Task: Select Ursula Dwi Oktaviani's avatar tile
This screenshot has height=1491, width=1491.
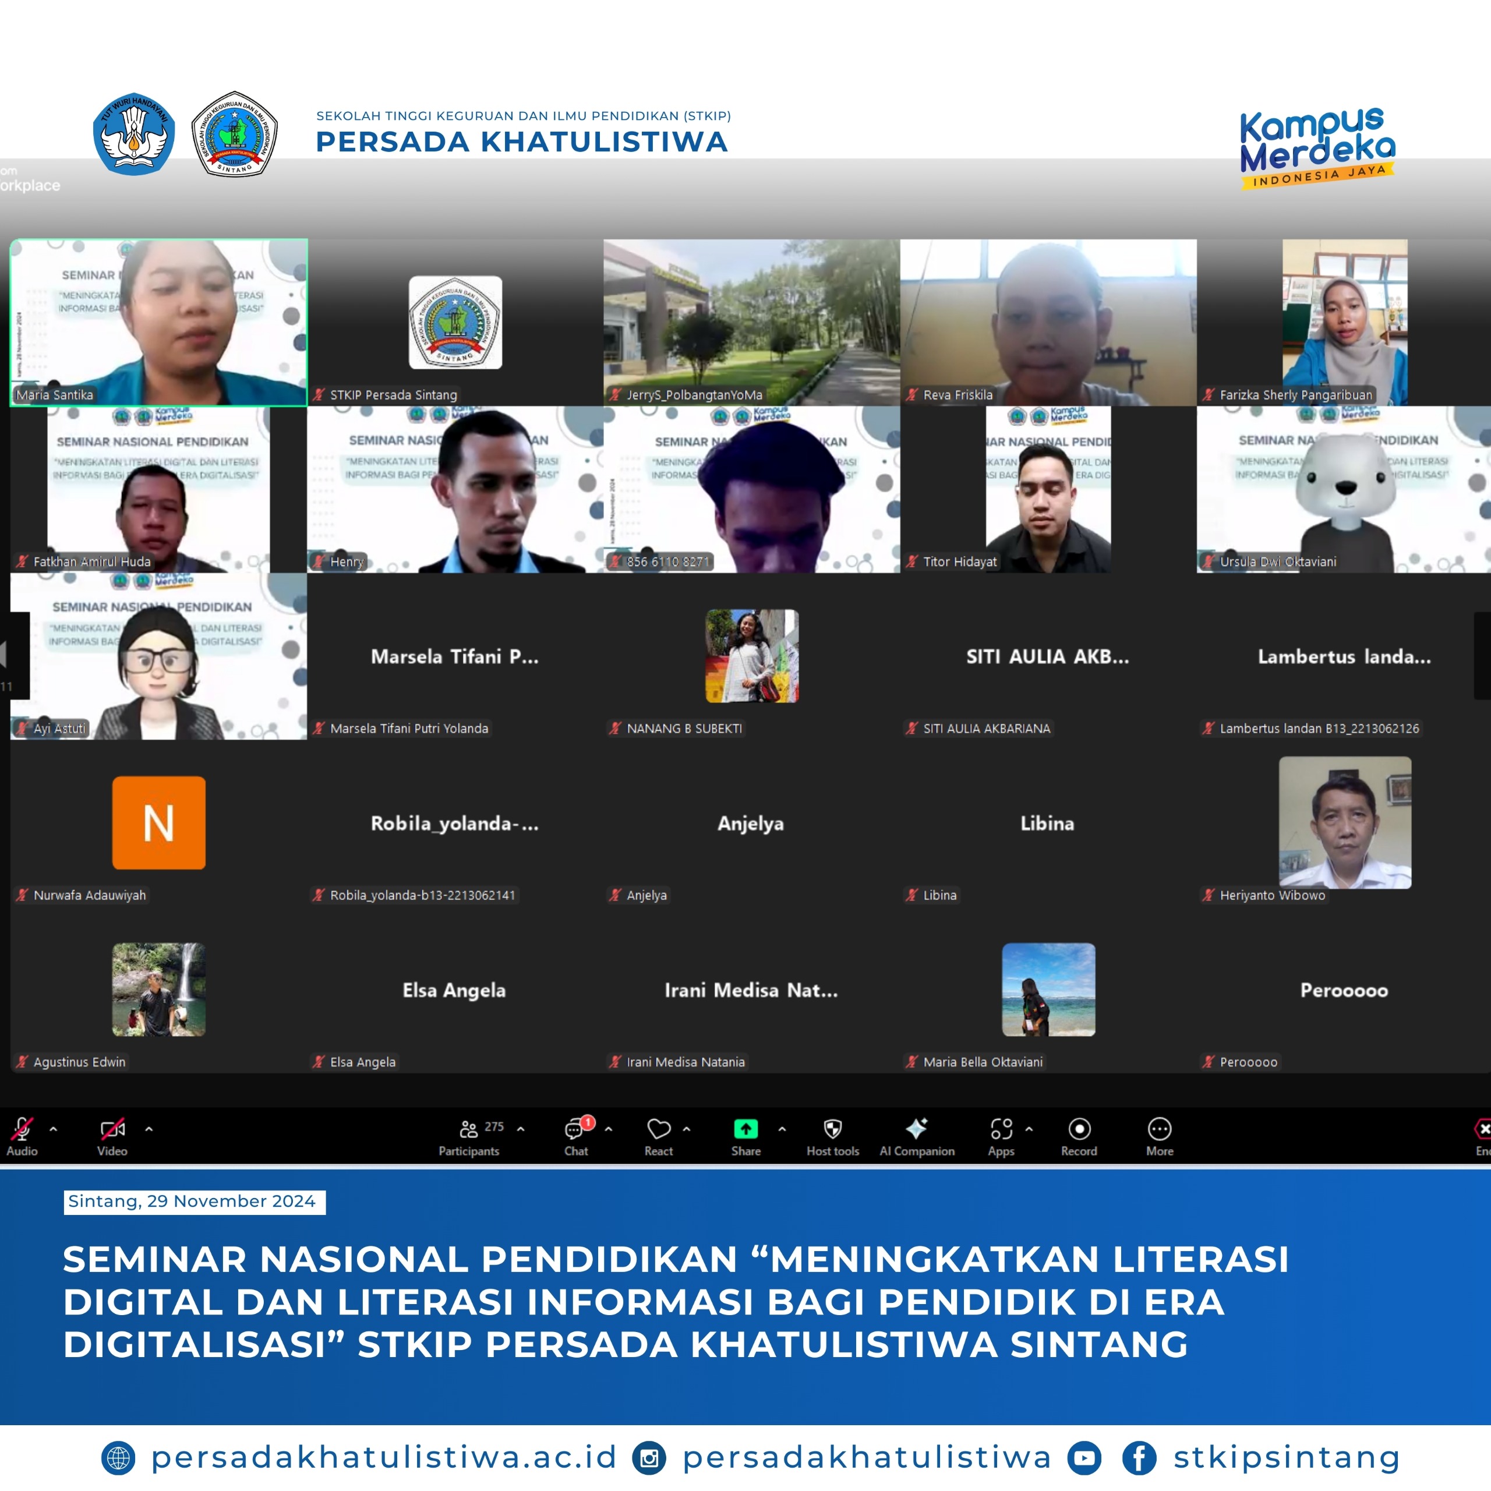Action: 1344,489
